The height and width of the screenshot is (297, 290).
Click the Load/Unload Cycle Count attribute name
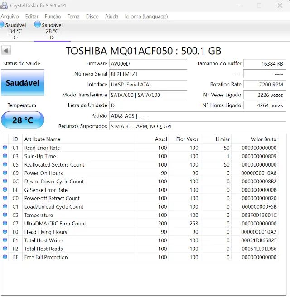point(54,206)
